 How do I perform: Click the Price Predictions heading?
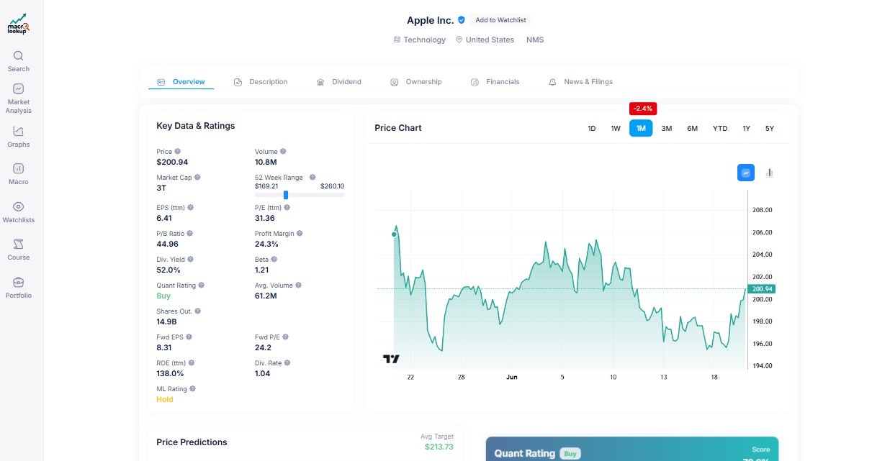192,442
